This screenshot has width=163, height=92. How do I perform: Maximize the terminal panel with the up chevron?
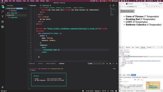[113, 64]
